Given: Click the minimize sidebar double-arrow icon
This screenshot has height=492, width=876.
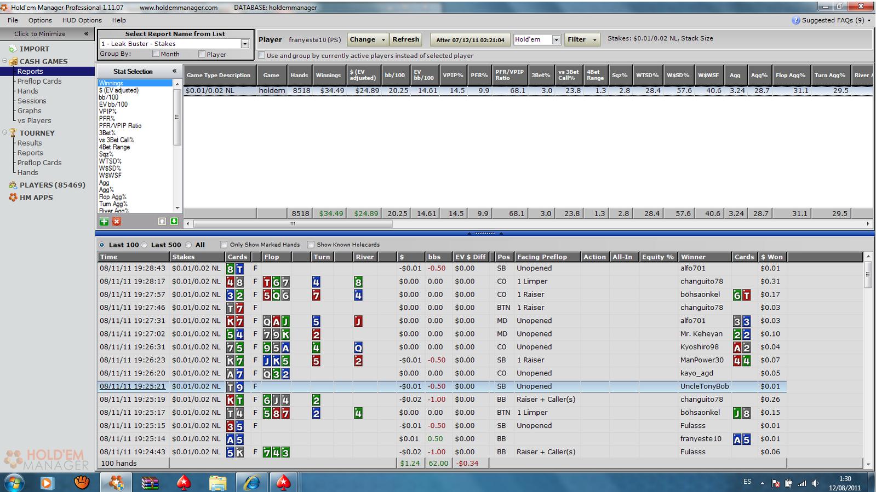Looking at the screenshot, I should (x=86, y=34).
